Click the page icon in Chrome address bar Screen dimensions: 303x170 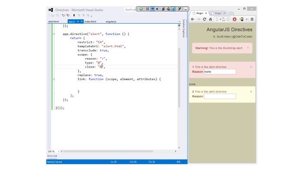coord(217,19)
